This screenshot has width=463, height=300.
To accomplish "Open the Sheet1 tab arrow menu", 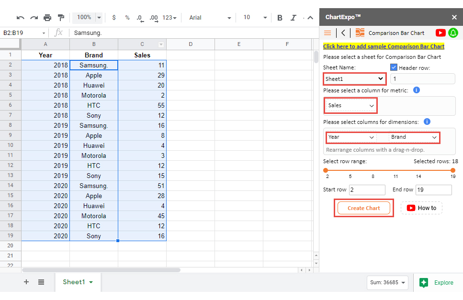I will (x=91, y=282).
